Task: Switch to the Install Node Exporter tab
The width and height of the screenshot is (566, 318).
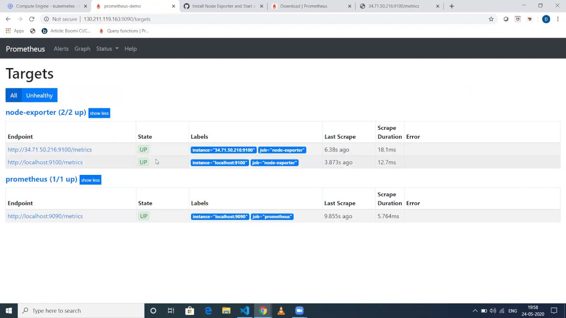Action: [x=223, y=6]
